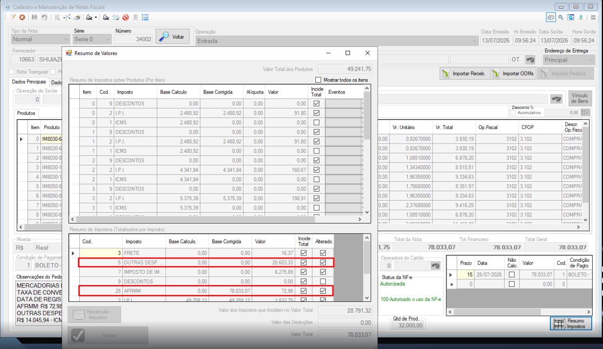
Task: Open the printer dropdown arrow in toolbar
Action: pos(95,18)
